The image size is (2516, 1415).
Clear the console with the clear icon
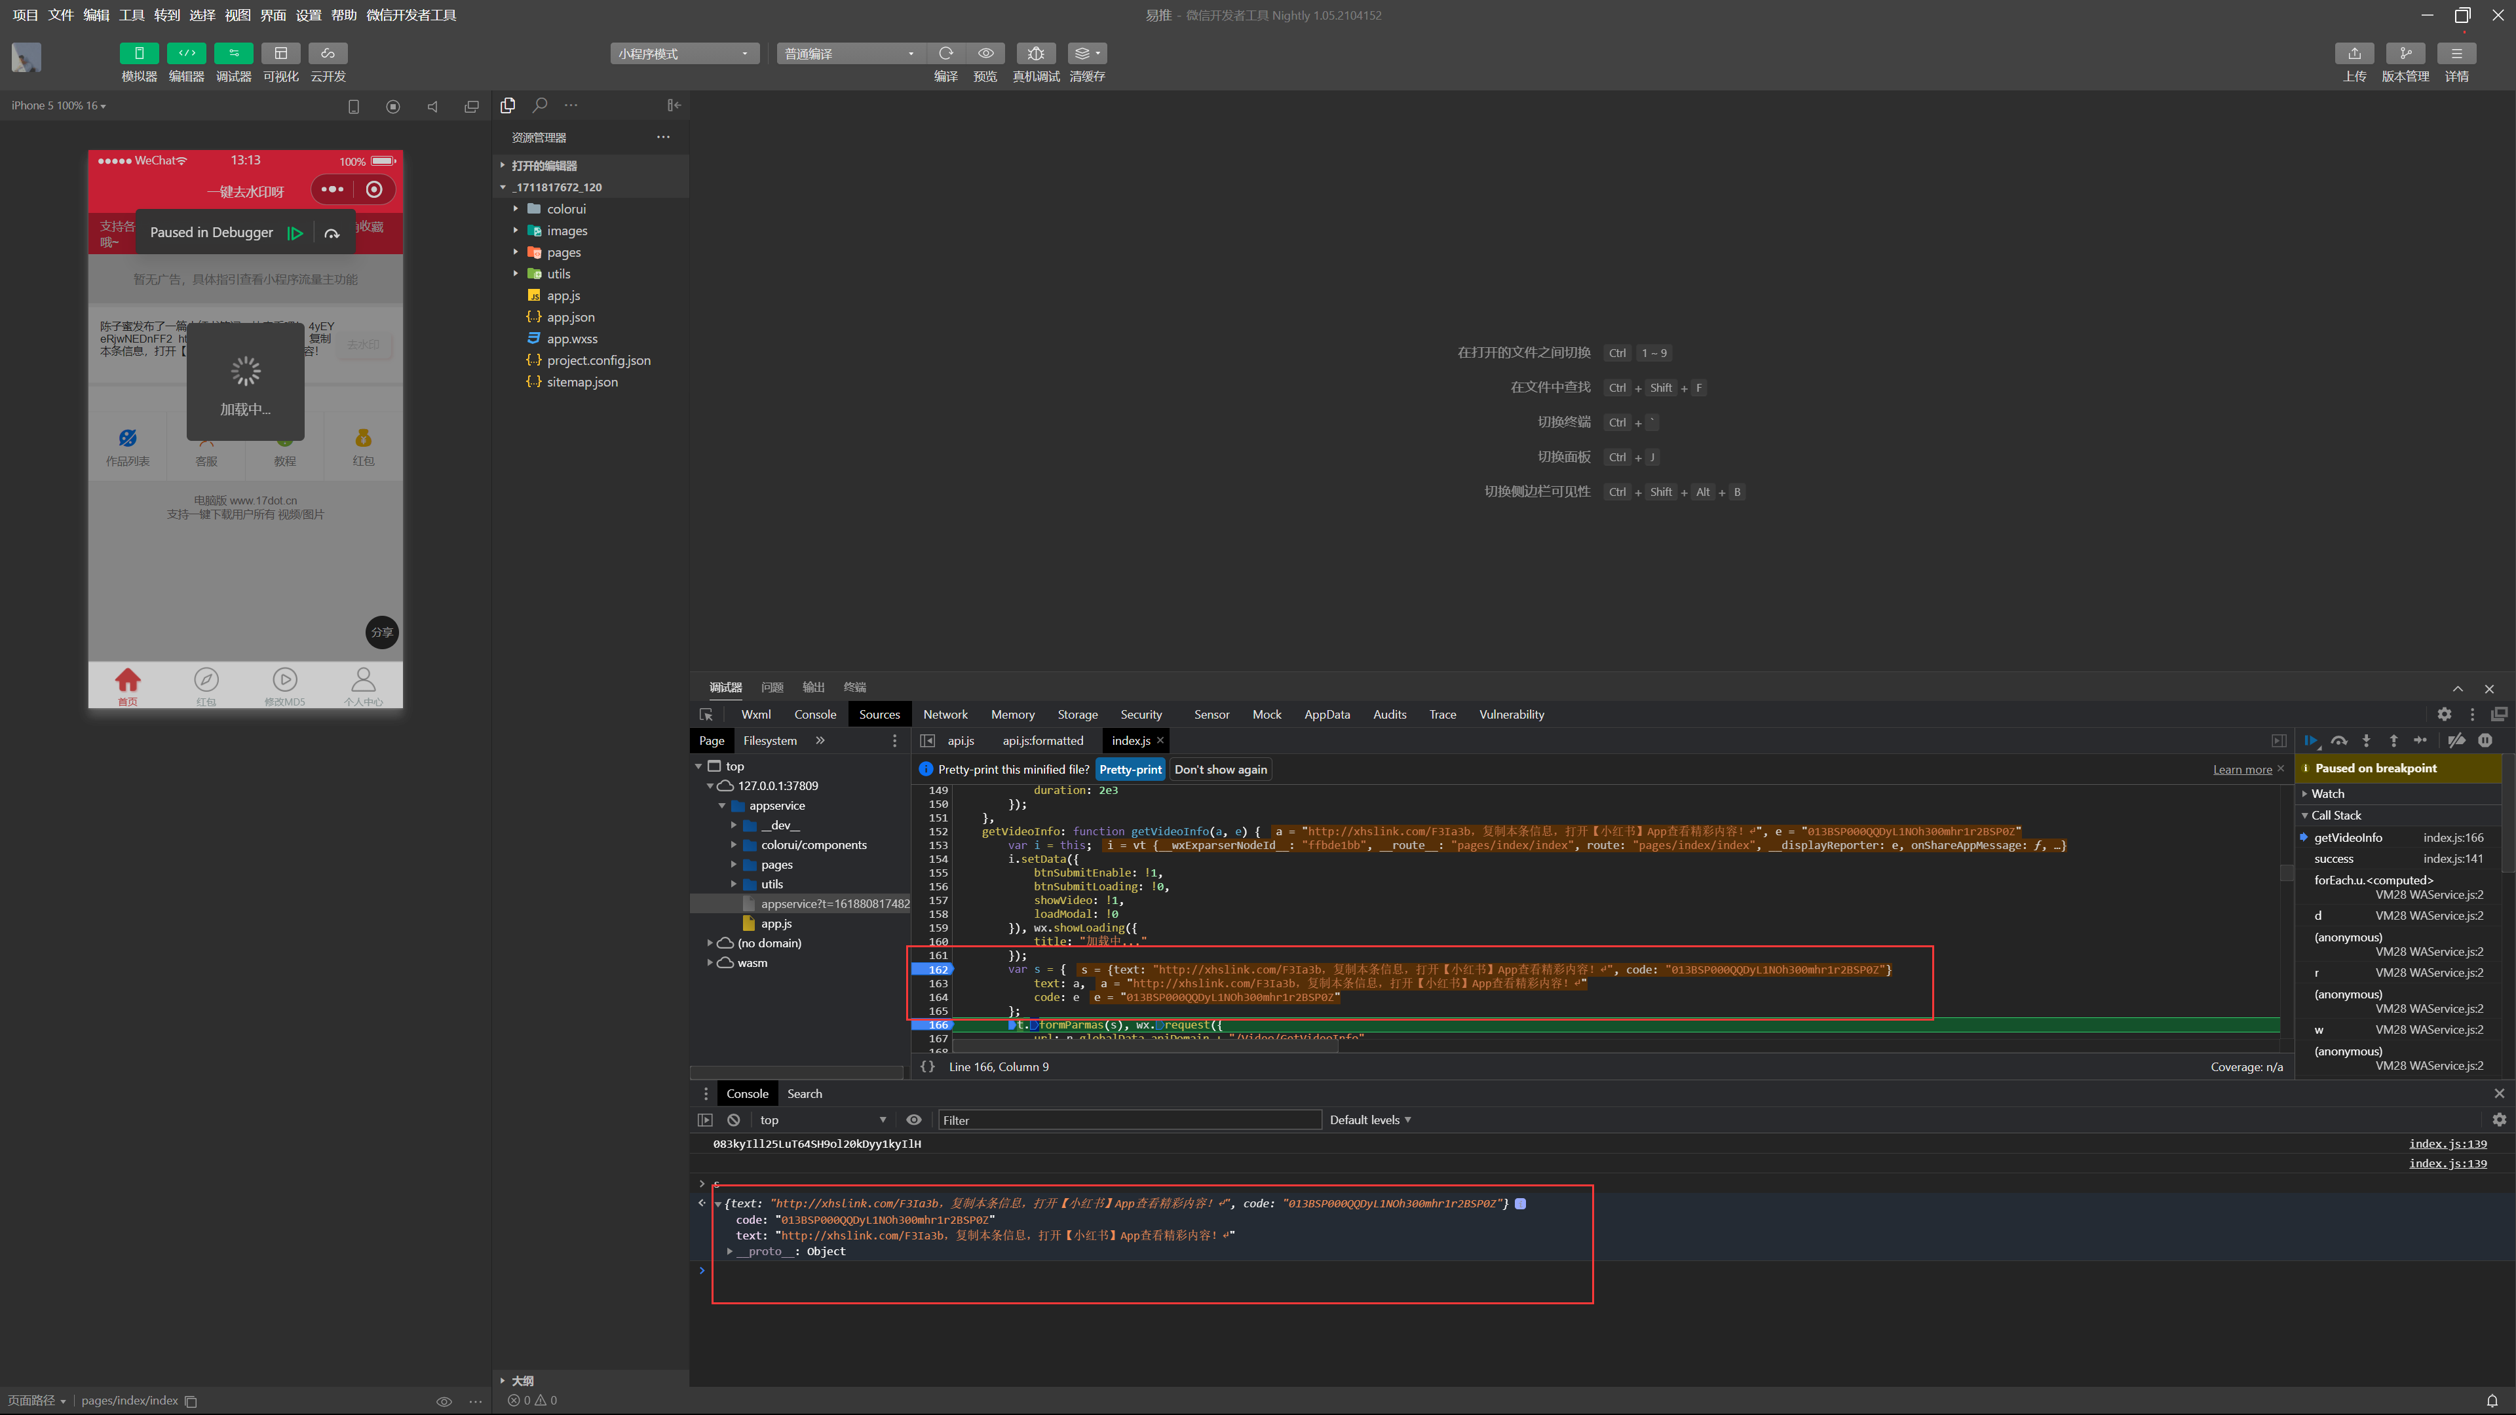click(x=734, y=1120)
